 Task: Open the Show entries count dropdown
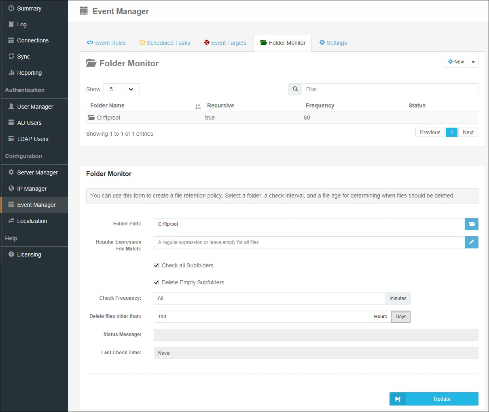coord(121,89)
